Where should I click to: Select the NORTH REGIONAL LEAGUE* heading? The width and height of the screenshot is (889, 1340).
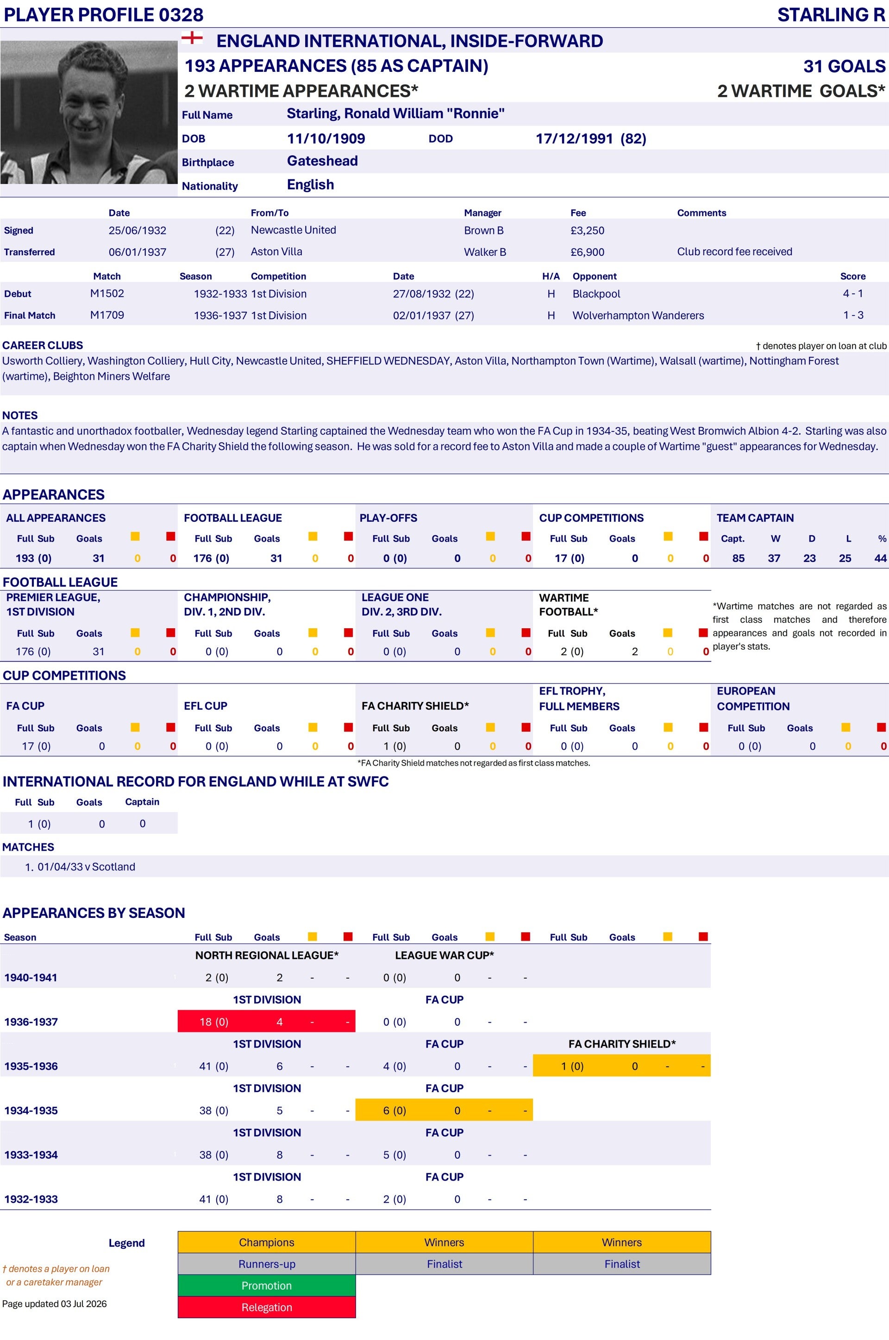(267, 955)
